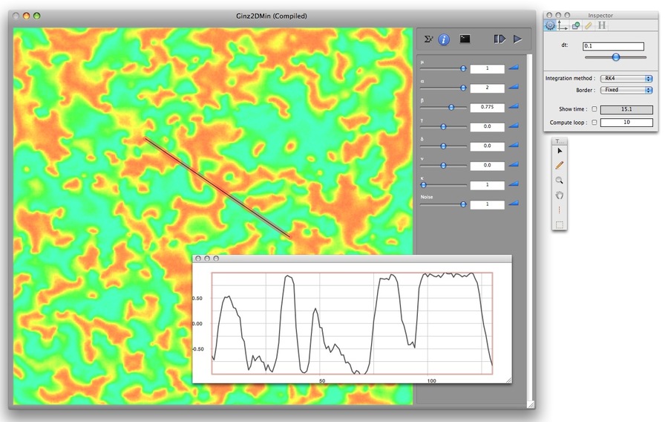Viewport: 668px width, 422px height.
Task: Open the Border Fixed dropdown
Action: coord(626,90)
